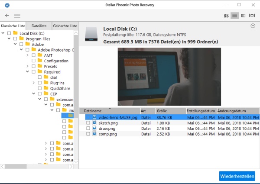Switch to column view icon
Image resolution: width=260 pixels, height=184 pixels.
243,16
